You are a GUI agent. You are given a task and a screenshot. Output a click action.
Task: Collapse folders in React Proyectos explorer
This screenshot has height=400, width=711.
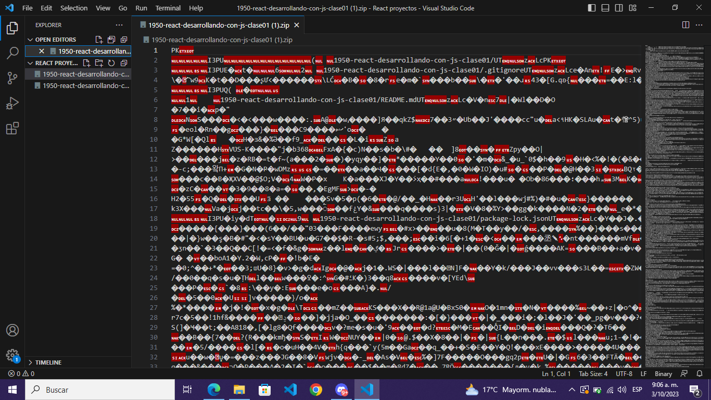point(123,63)
